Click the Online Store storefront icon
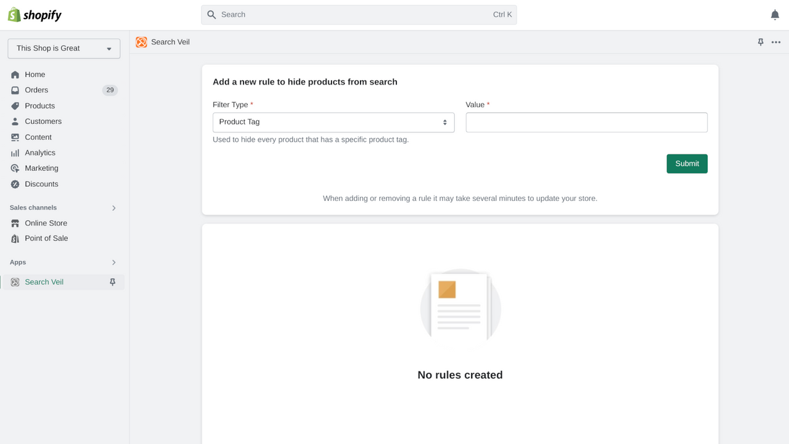The image size is (789, 444). pos(15,223)
